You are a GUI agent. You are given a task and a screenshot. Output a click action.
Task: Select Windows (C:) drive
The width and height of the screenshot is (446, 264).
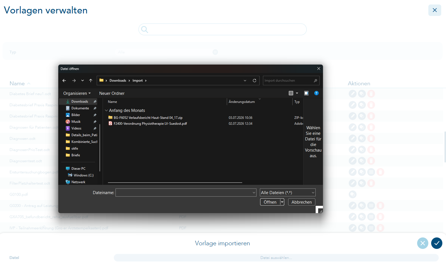click(x=84, y=175)
